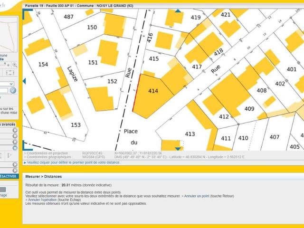Click parcel 409 label
The height and width of the screenshot is (228, 304).
249,109
